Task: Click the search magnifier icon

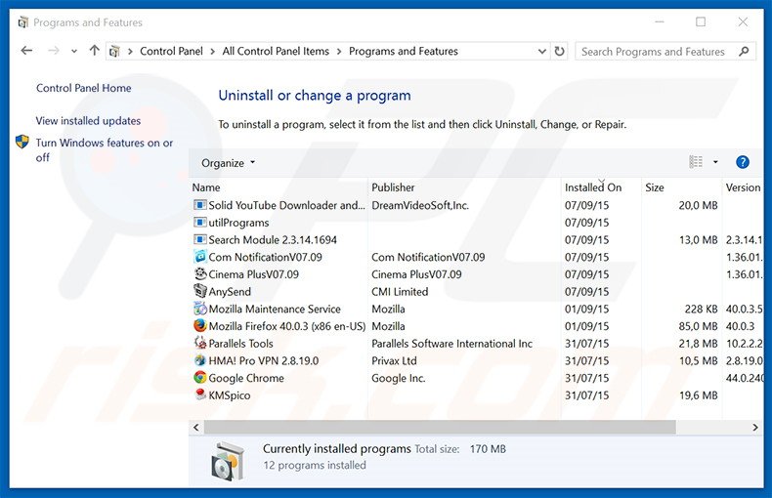Action: point(744,51)
